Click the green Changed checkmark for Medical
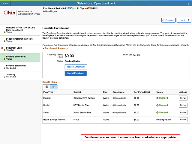Viewport: 192px width, 144px height. click(x=157, y=98)
